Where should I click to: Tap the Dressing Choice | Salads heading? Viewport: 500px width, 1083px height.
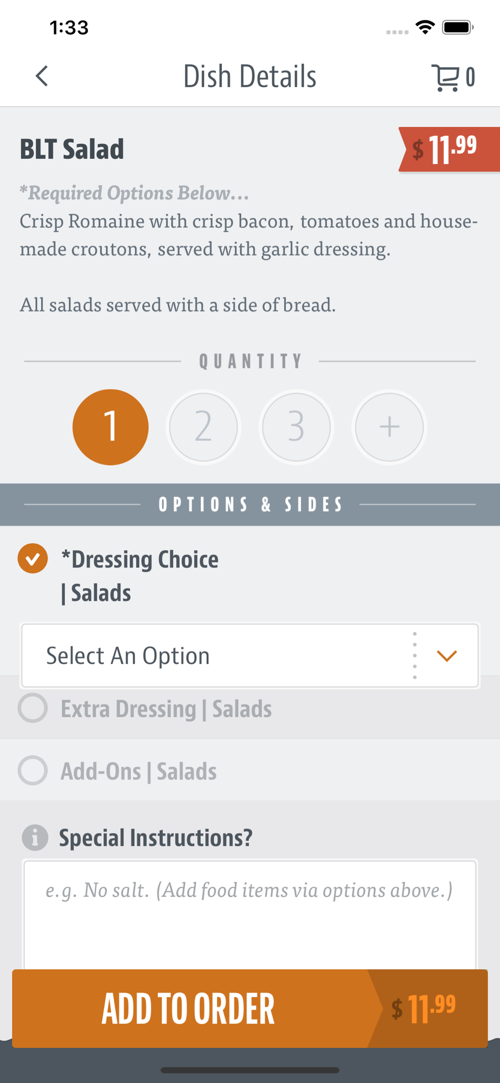[x=140, y=576]
